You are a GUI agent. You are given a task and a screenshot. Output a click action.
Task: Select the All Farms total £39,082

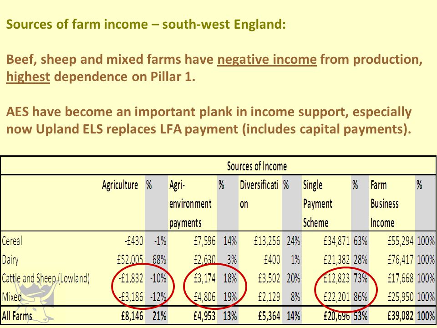point(401,316)
